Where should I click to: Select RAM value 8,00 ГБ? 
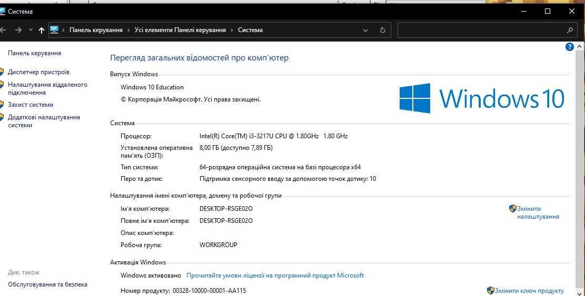[x=236, y=148]
